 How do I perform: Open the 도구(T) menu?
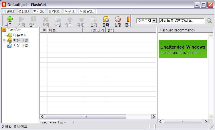tap(70, 11)
